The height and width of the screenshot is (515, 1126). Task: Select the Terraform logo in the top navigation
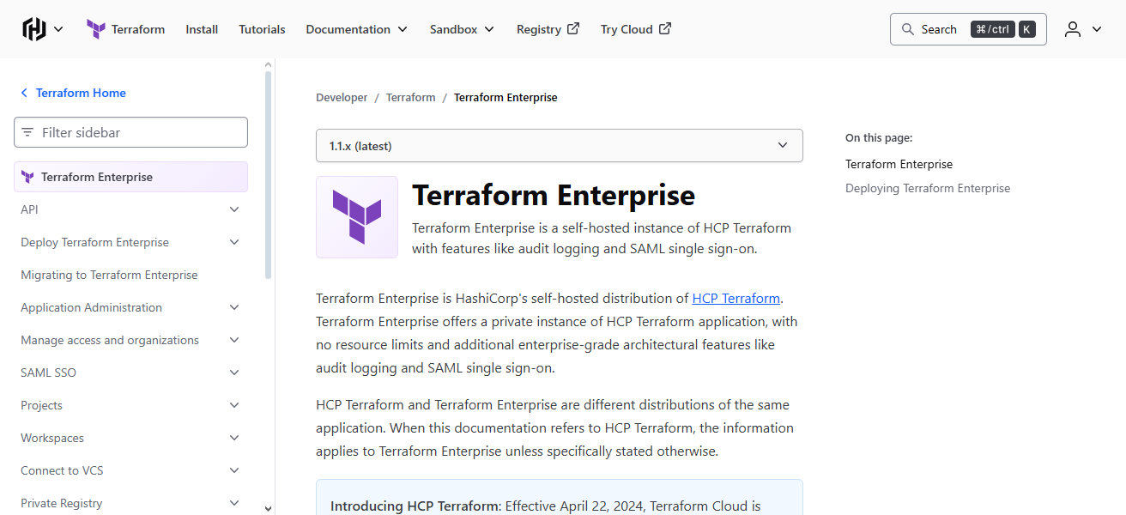(95, 28)
